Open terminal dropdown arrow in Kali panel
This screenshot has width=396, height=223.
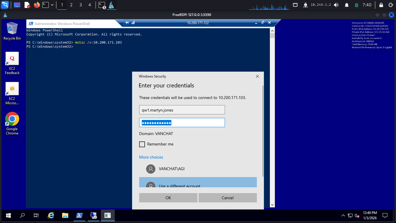coord(52,5)
